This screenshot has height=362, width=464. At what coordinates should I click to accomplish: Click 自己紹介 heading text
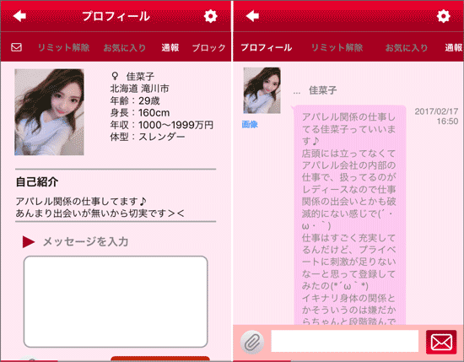click(x=36, y=181)
